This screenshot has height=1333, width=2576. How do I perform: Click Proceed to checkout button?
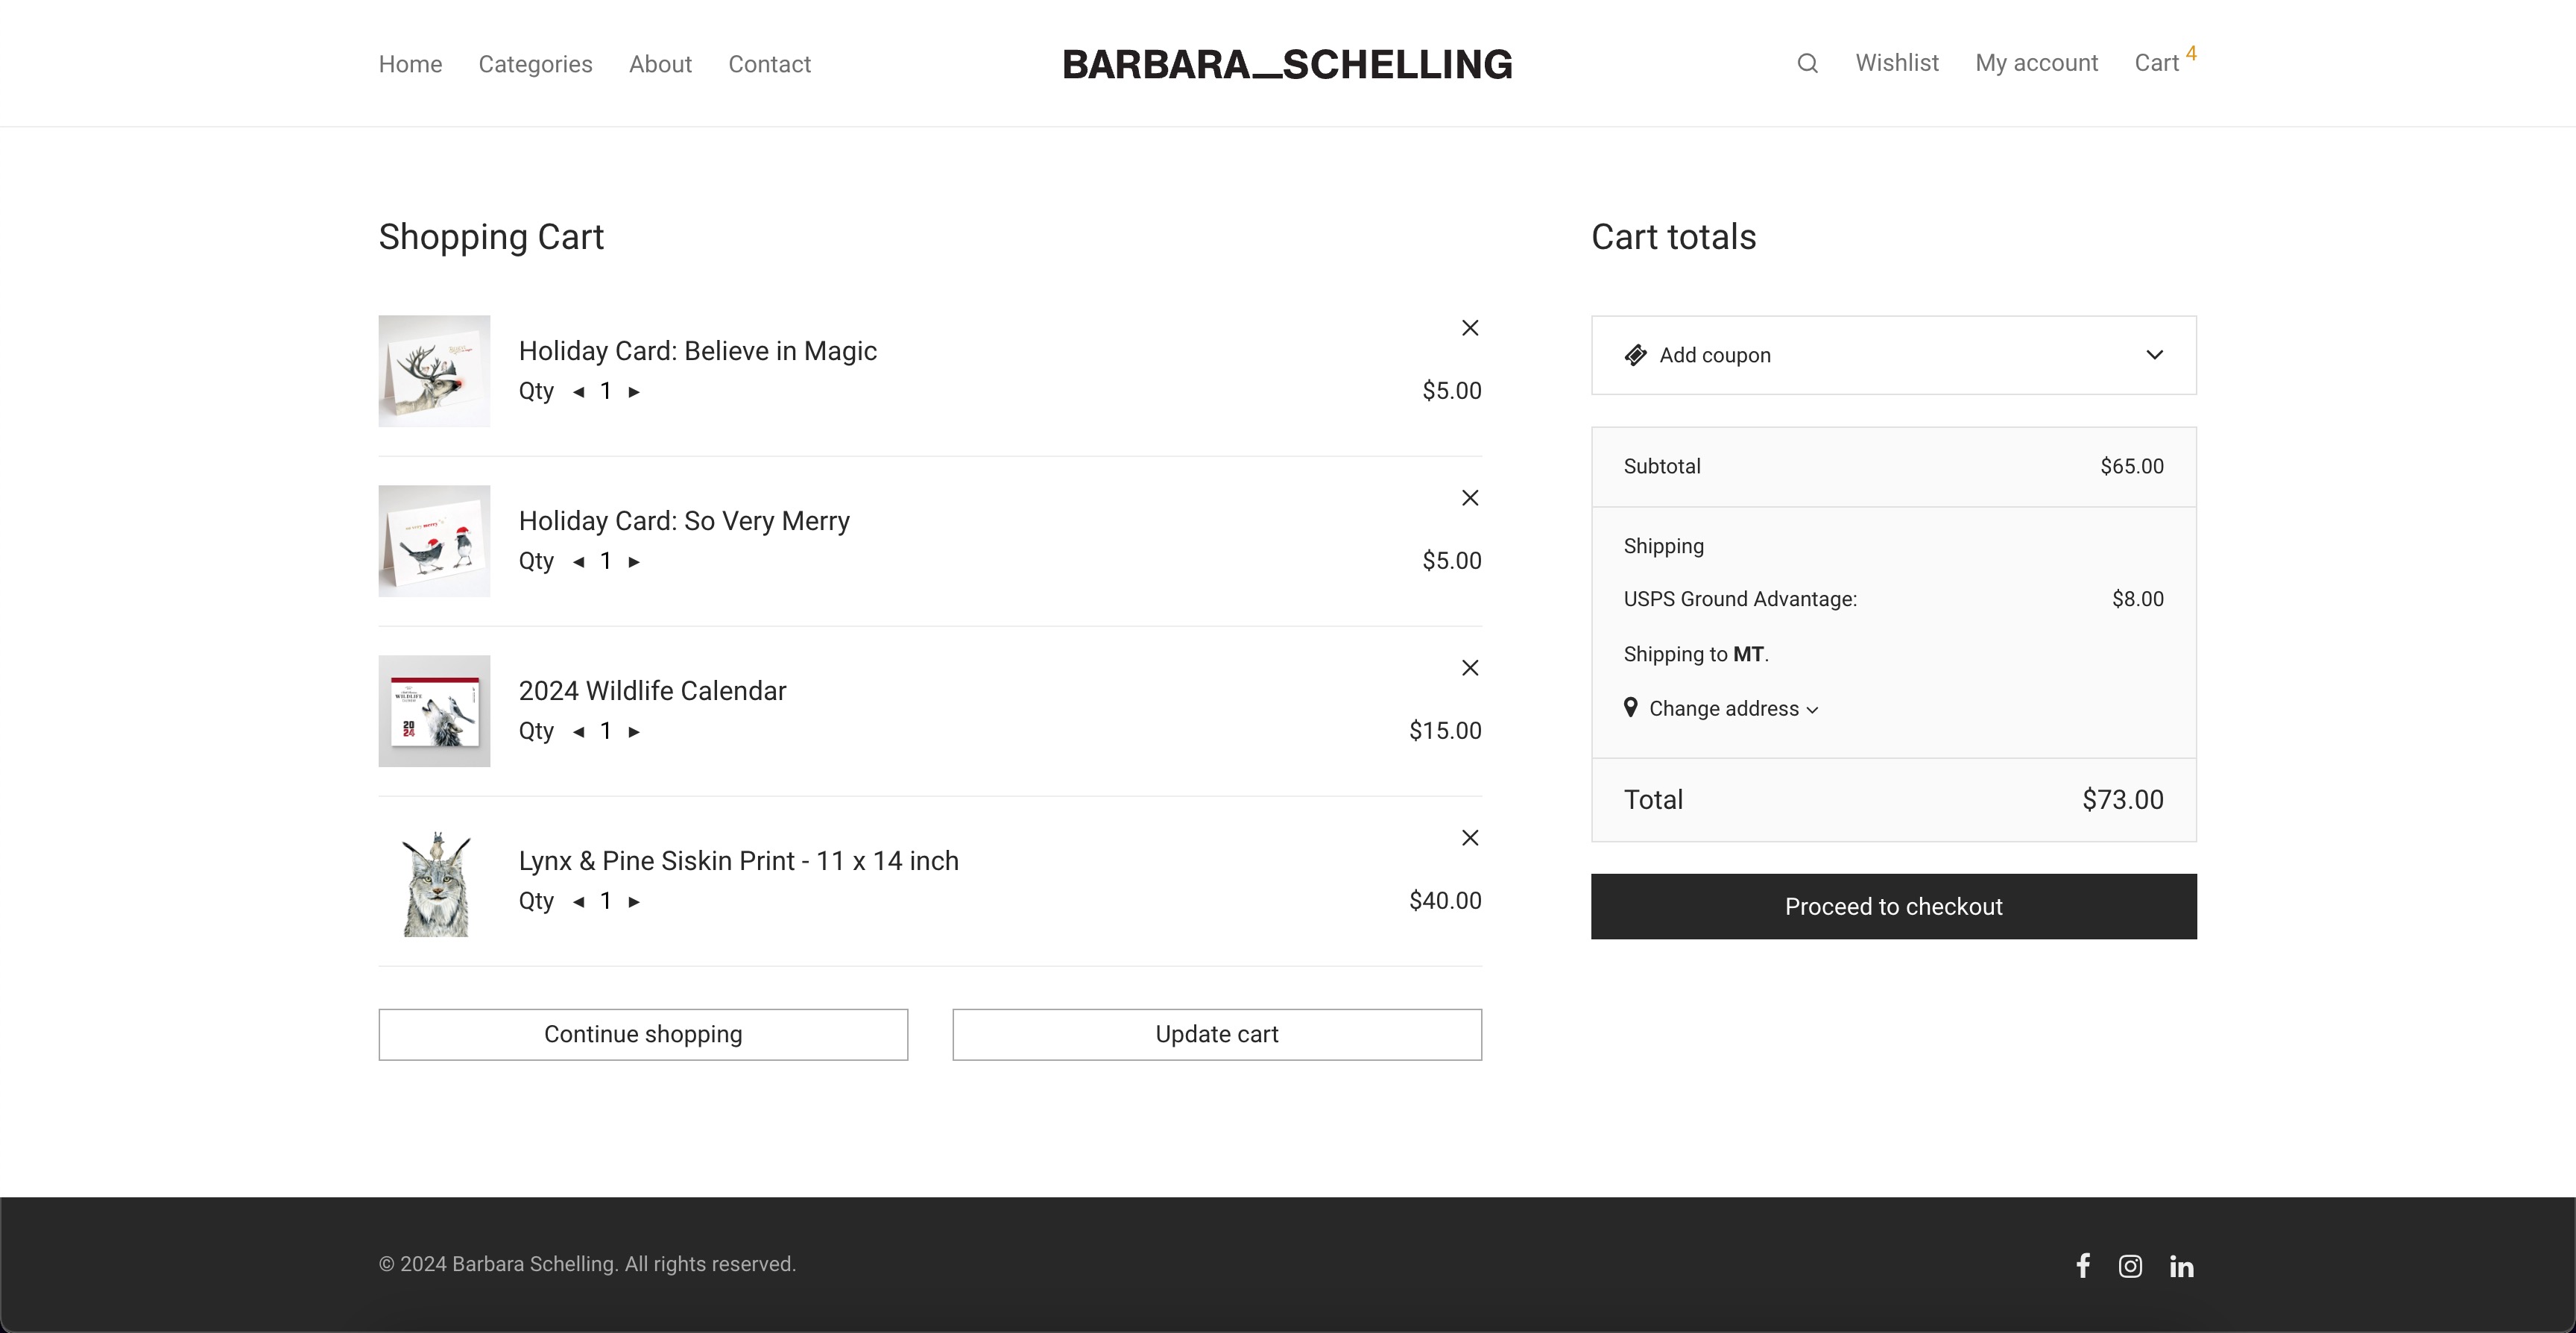(x=1893, y=906)
